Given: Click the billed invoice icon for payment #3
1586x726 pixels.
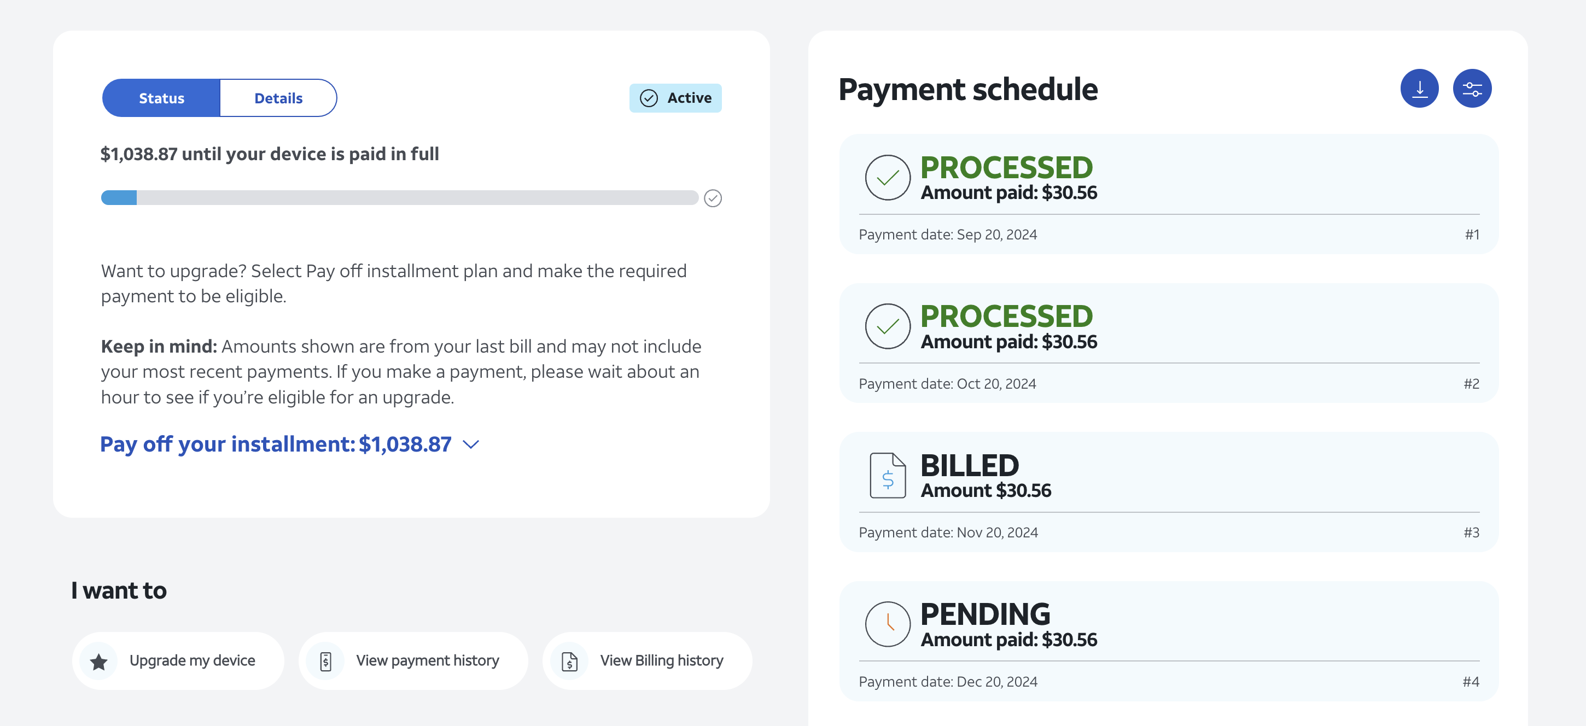Looking at the screenshot, I should [887, 476].
